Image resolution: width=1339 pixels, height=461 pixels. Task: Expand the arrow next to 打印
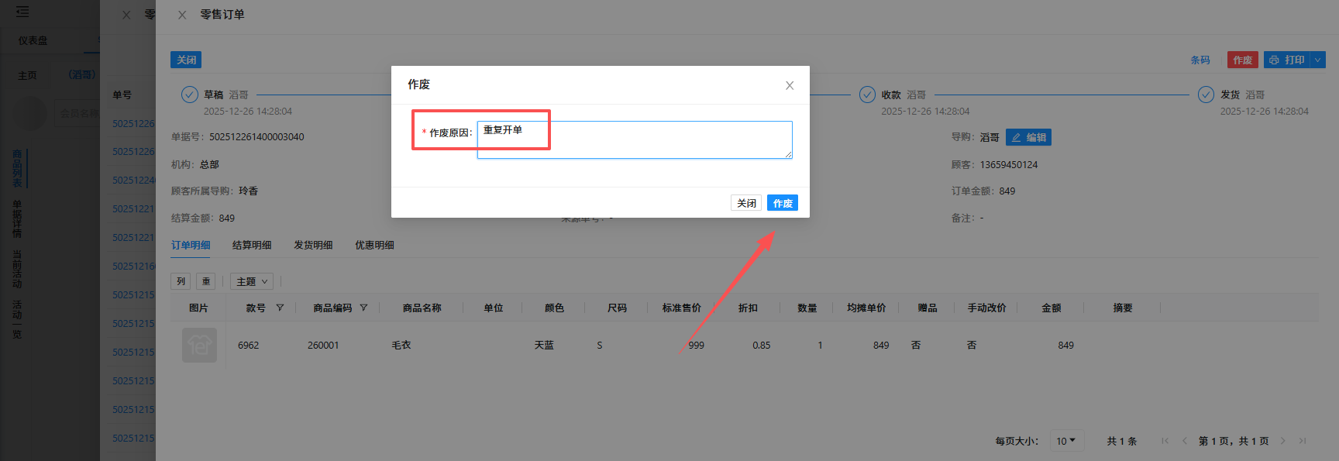tap(1317, 60)
